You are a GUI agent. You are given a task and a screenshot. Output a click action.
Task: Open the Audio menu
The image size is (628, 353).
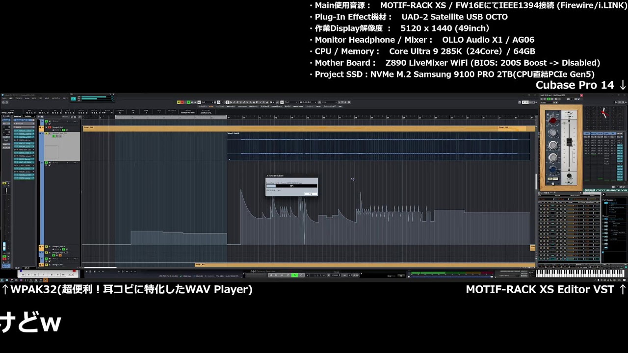(x=27, y=98)
